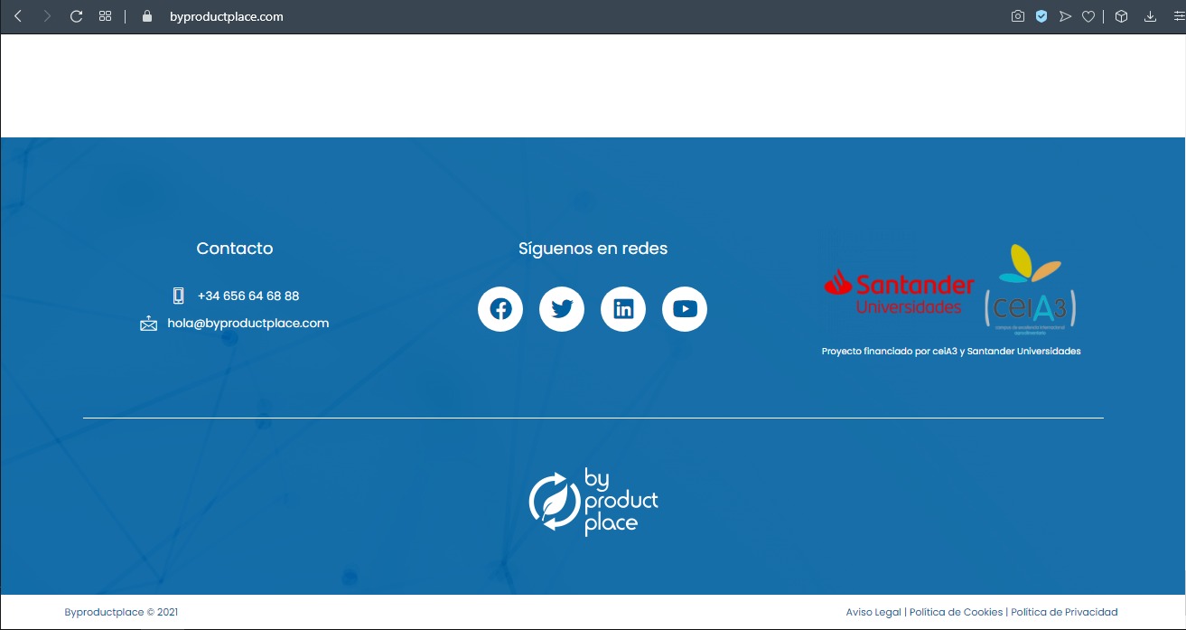Viewport: 1186px width, 630px height.
Task: Toggle the ad blocker shield icon
Action: [x=1041, y=16]
